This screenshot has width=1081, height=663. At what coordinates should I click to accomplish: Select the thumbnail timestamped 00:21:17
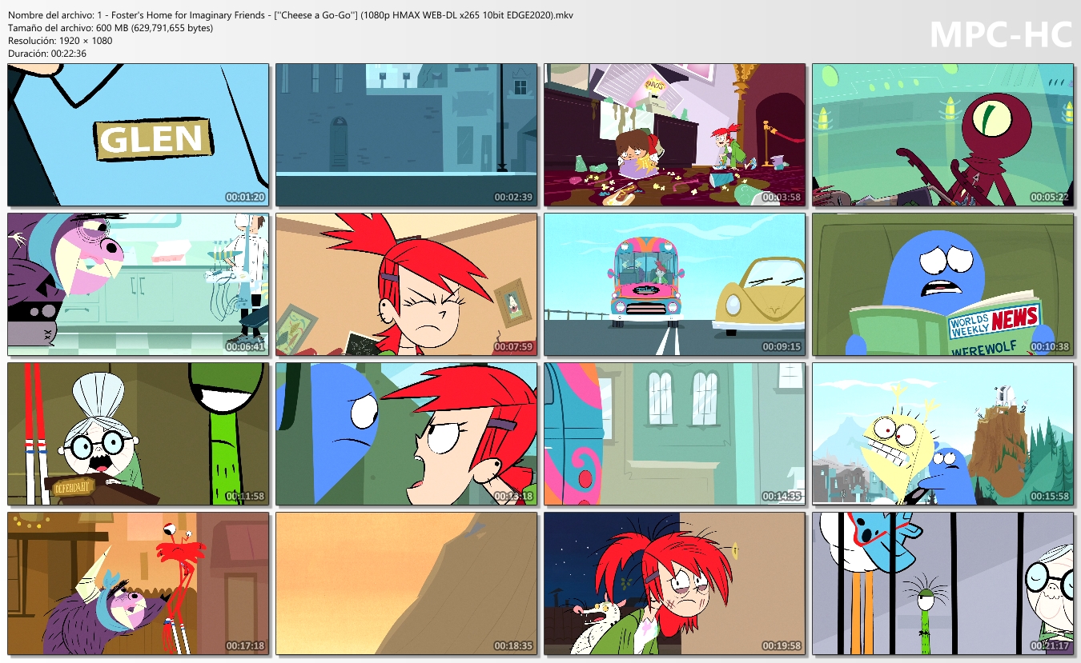point(943,584)
